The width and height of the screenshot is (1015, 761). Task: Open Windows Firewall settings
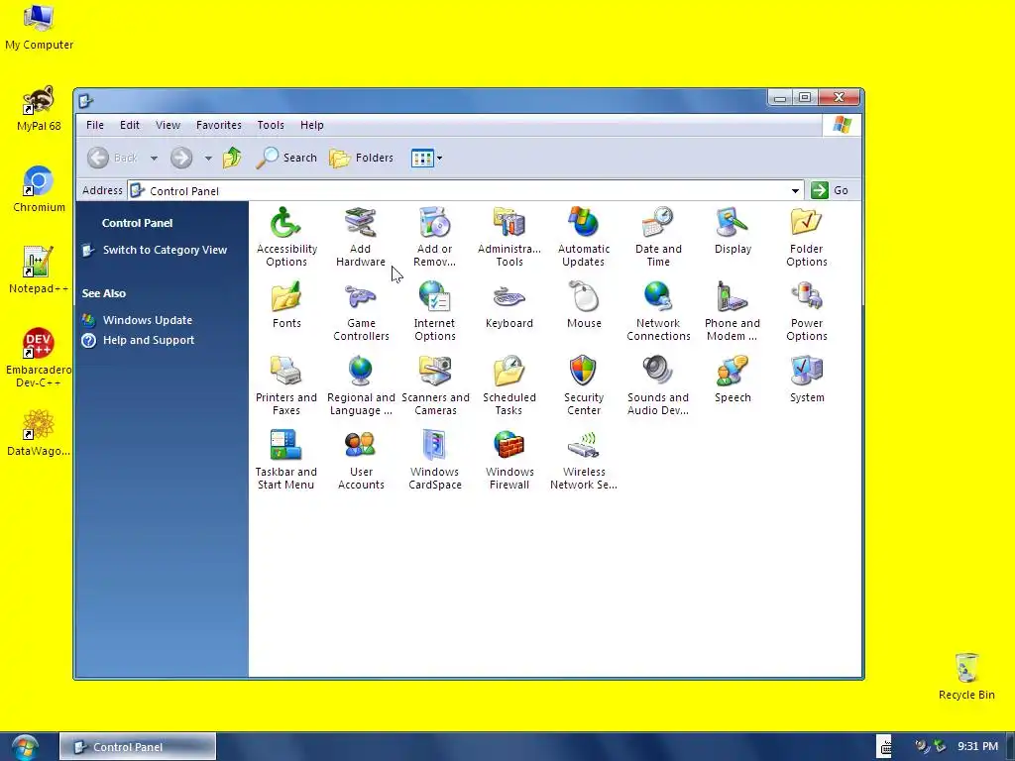pos(508,460)
